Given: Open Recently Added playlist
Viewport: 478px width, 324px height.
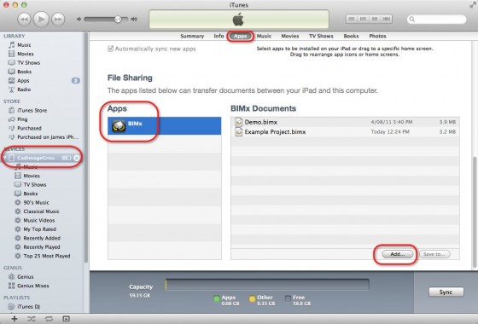Looking at the screenshot, I should (42, 238).
